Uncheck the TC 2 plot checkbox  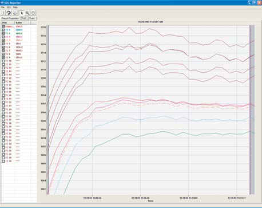[3, 33]
